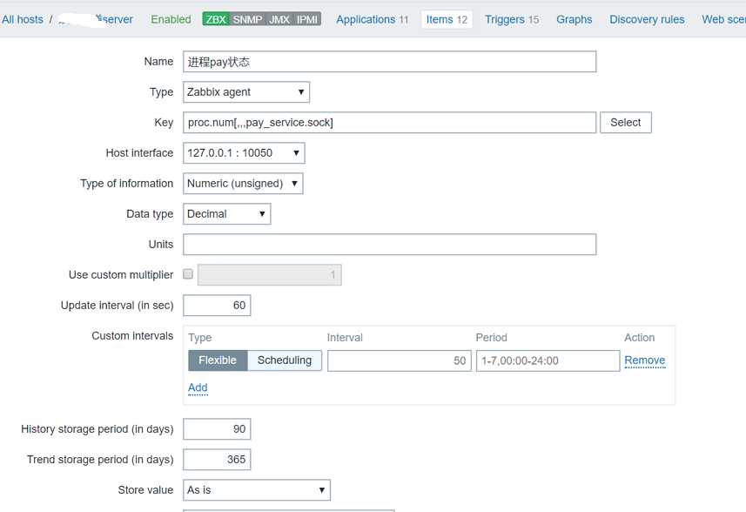Open Data type dropdown showing Decimal
746x512 pixels.
pyautogui.click(x=226, y=213)
